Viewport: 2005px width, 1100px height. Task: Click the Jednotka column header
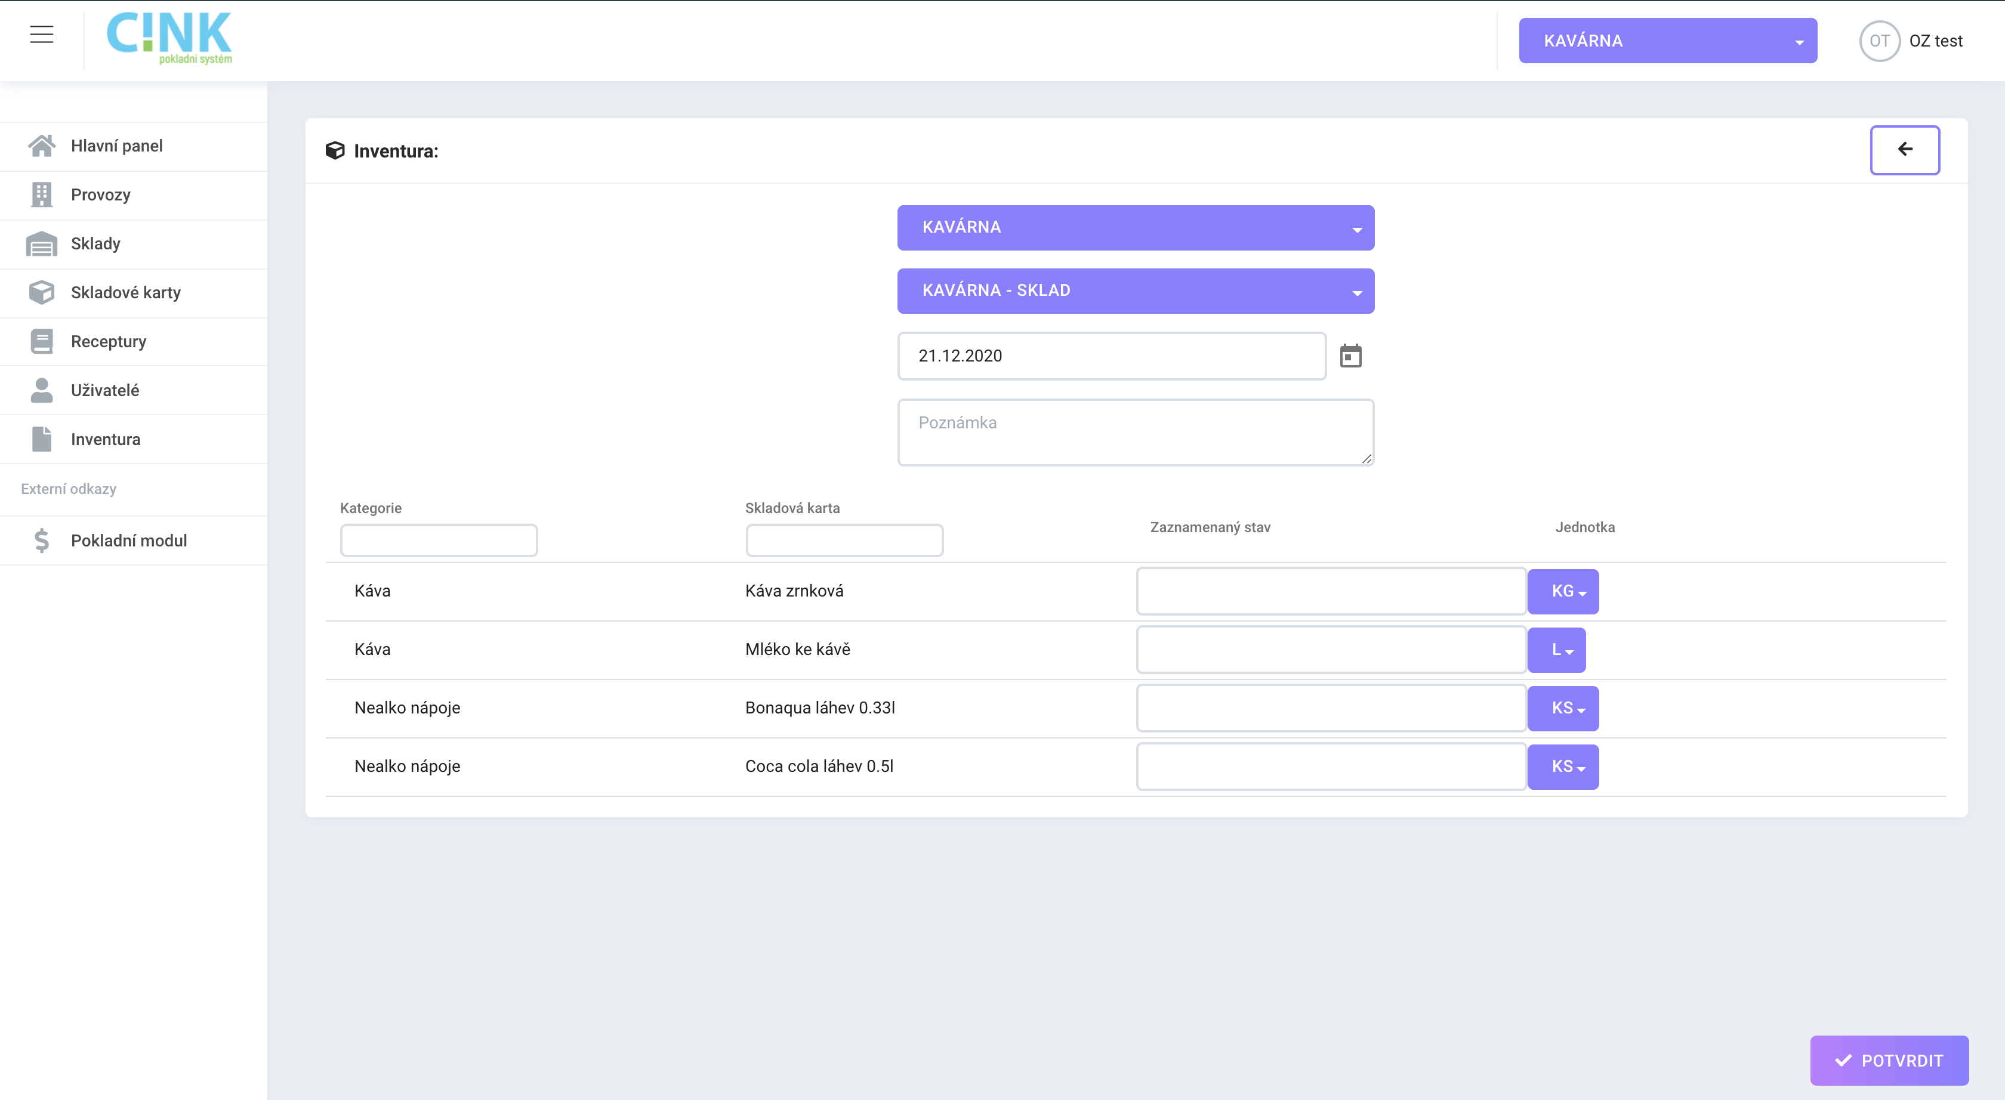pyautogui.click(x=1585, y=527)
